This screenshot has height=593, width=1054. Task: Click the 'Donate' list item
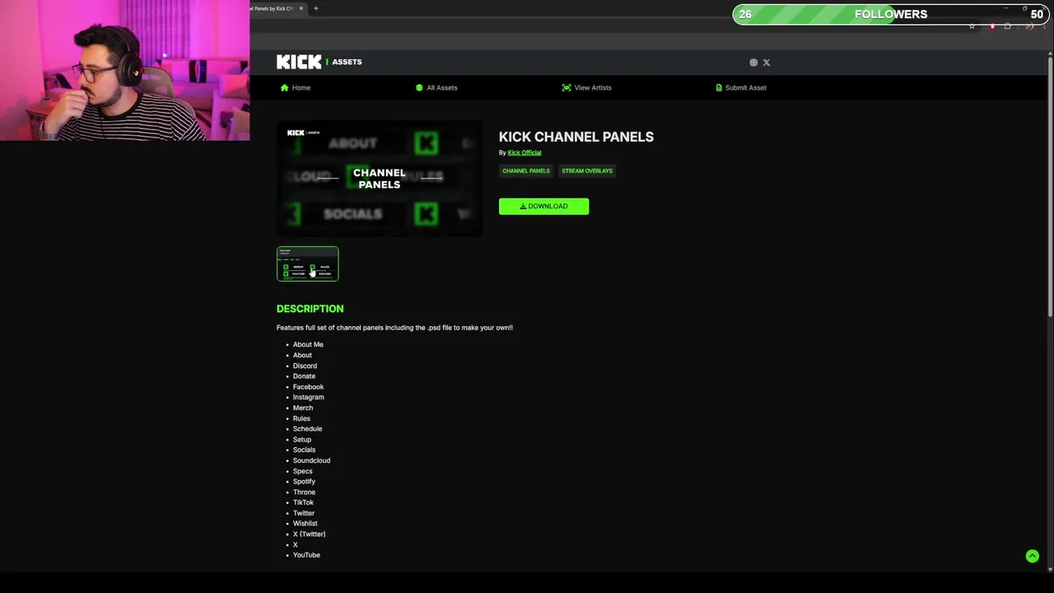(304, 376)
